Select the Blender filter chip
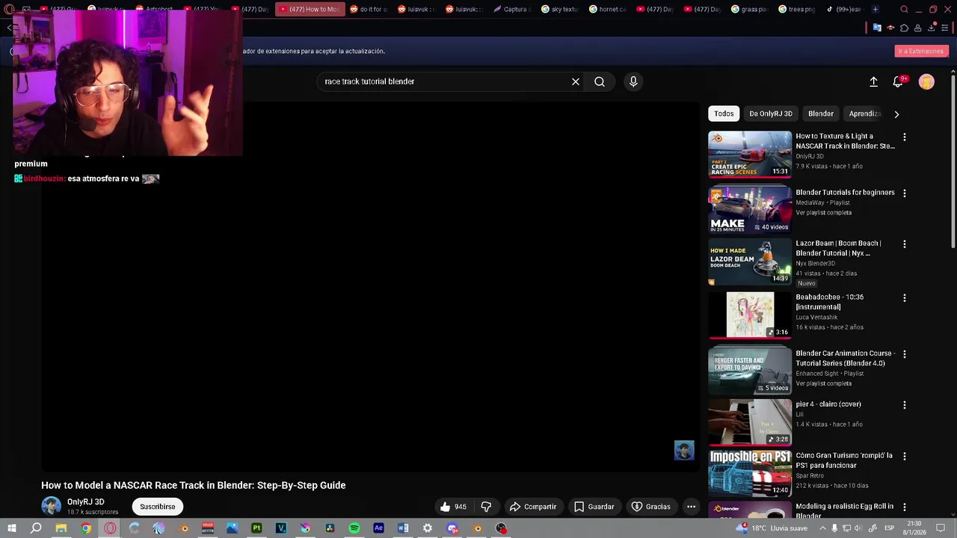 pyautogui.click(x=821, y=114)
